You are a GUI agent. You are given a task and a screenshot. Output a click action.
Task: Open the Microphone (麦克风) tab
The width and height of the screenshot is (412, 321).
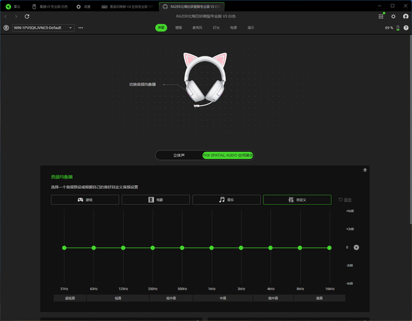click(x=198, y=28)
